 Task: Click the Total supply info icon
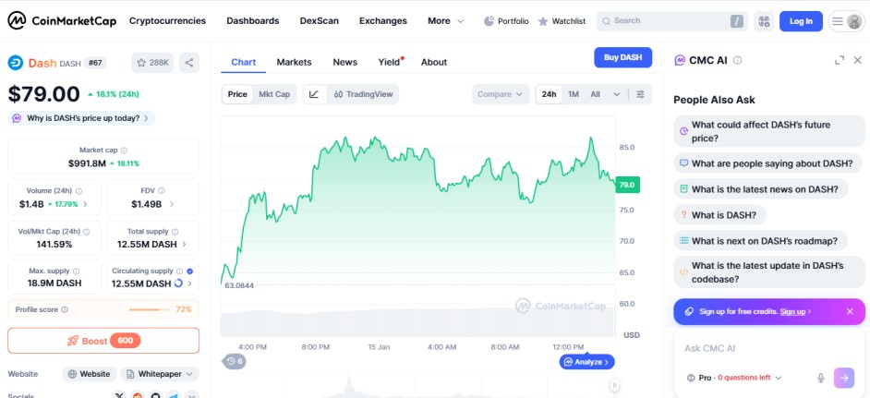click(175, 232)
